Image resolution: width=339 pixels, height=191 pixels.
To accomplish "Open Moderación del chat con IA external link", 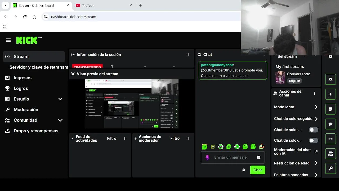I will 316,152.
